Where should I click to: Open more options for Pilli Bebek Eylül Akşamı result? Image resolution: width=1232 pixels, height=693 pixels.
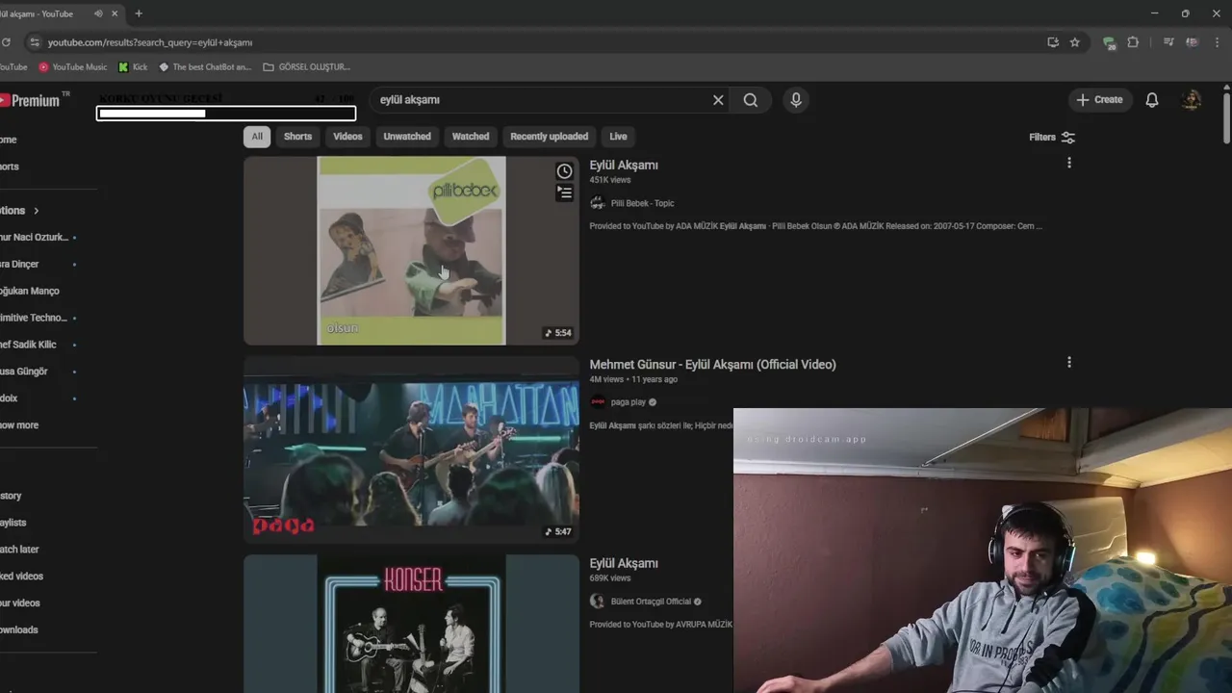click(1069, 164)
